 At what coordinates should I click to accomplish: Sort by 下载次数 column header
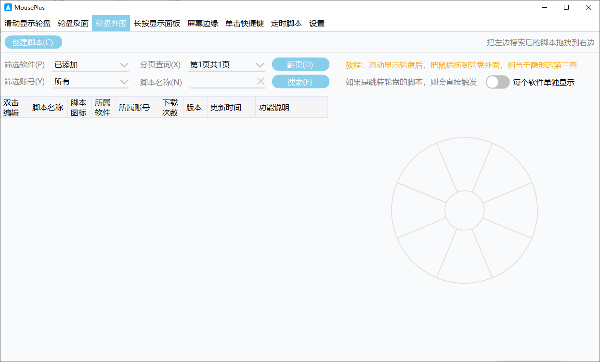[x=170, y=107]
